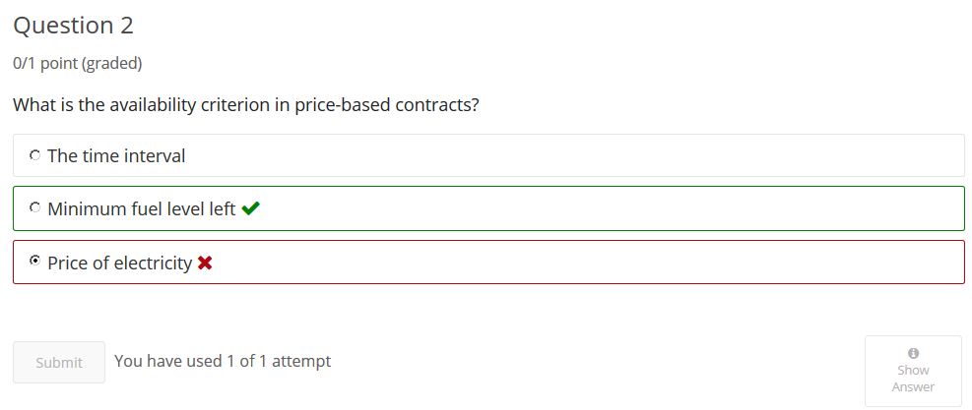Select the "The time interval" radio button

[34, 154]
